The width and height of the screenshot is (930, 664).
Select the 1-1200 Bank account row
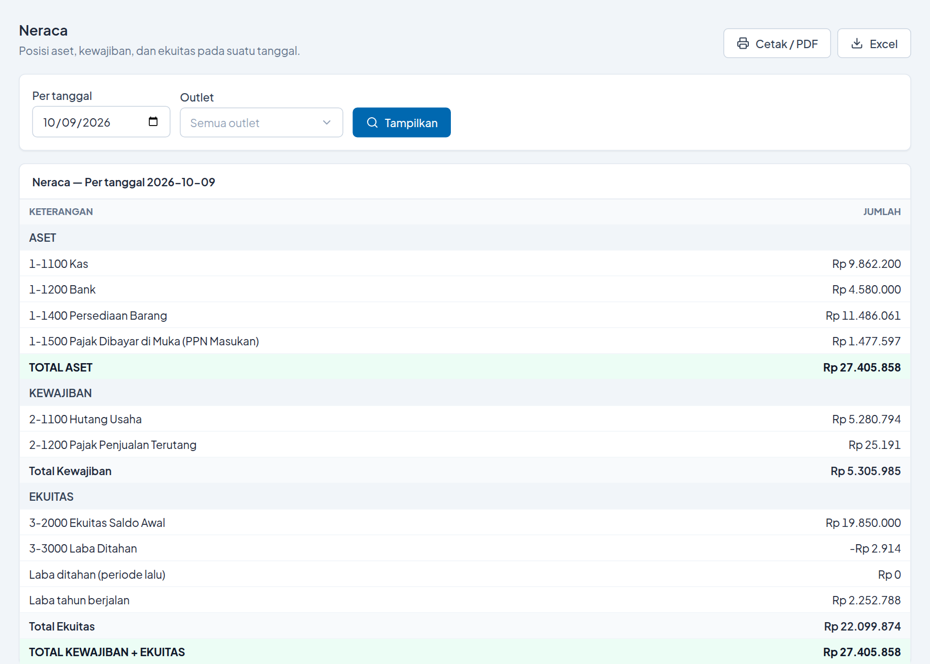465,289
